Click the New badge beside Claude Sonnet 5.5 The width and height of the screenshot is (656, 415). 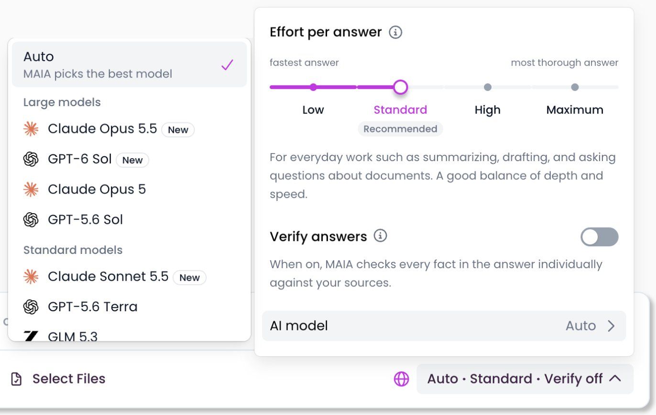[x=189, y=278]
